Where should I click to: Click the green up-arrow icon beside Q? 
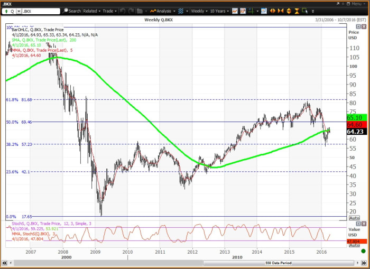click(6, 11)
